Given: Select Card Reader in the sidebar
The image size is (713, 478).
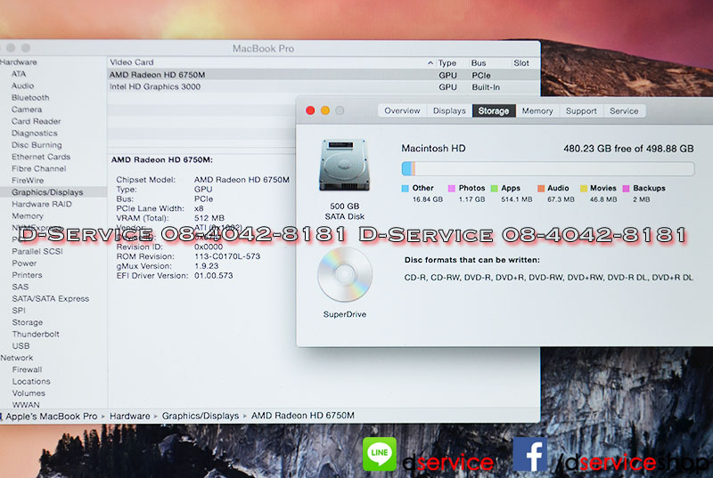Looking at the screenshot, I should pyautogui.click(x=37, y=121).
